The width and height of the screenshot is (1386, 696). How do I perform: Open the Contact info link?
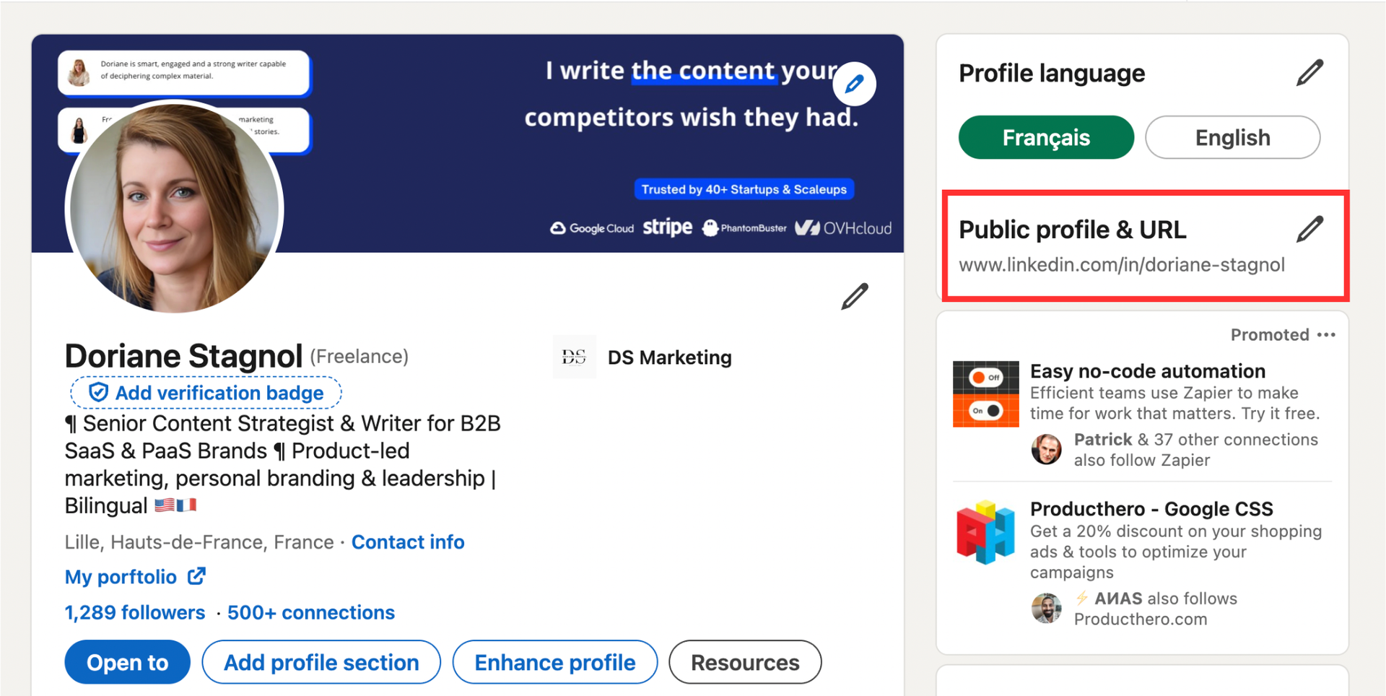tap(408, 542)
